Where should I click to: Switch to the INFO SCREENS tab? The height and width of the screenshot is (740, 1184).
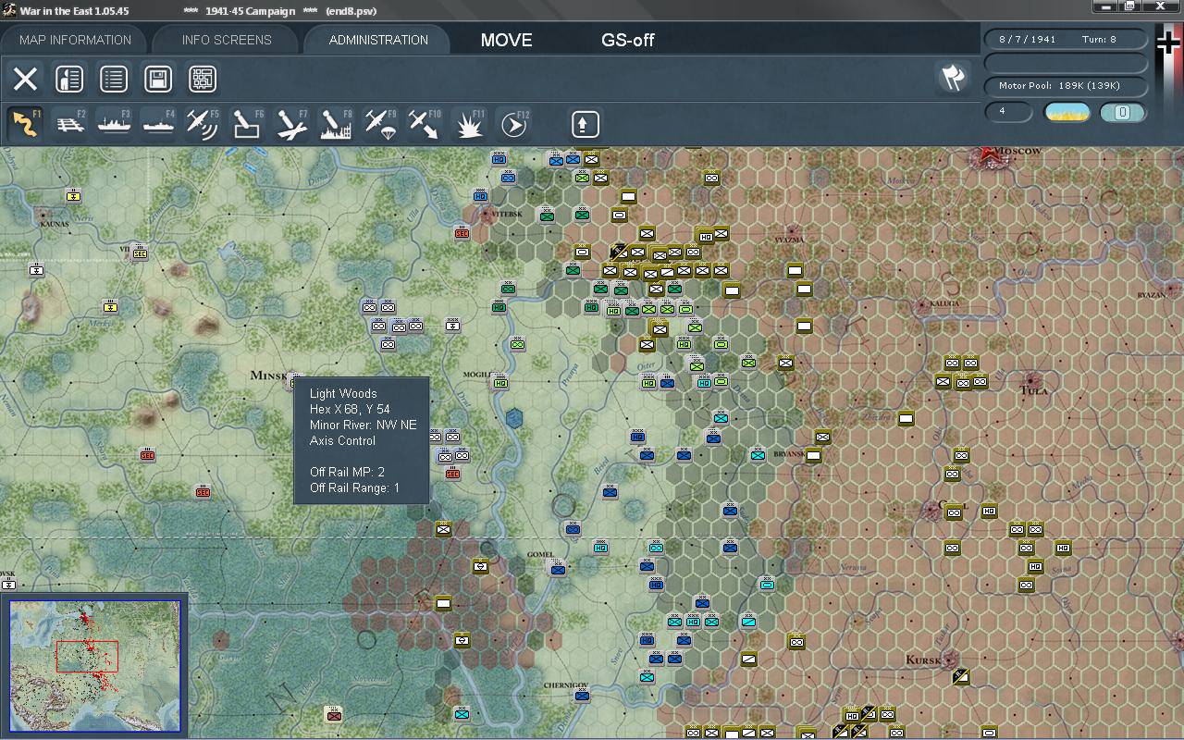point(227,40)
